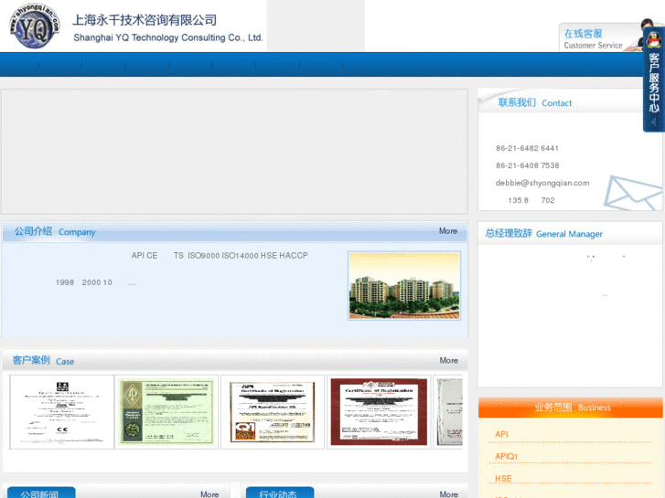Open the Customer Service online chat banner

click(x=601, y=37)
